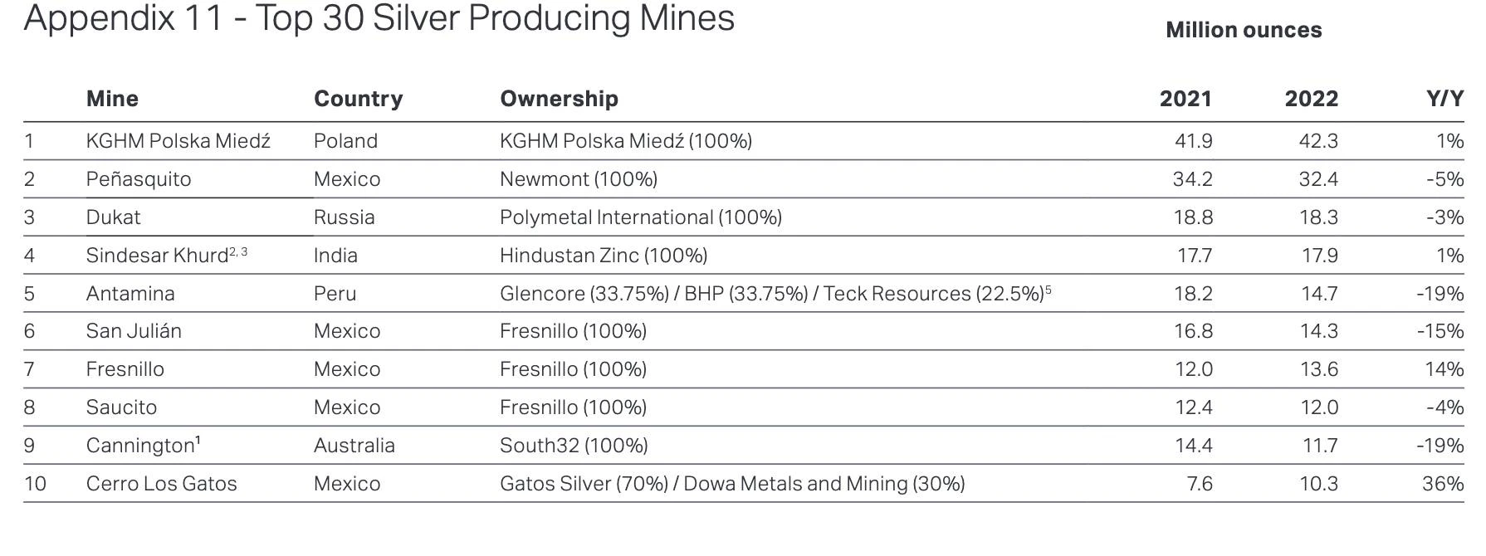Click the Y/Y column header

point(1444,99)
